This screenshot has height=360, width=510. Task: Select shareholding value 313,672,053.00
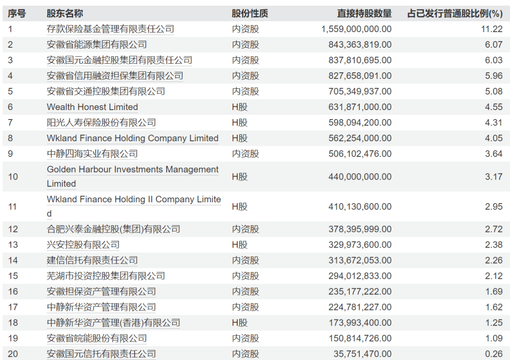[x=360, y=261]
